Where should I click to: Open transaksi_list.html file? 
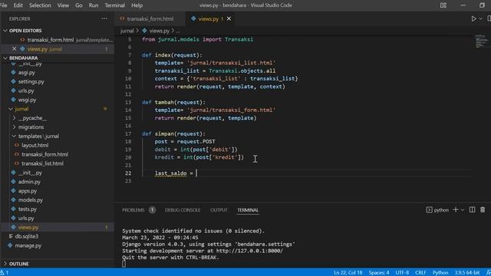click(x=42, y=163)
